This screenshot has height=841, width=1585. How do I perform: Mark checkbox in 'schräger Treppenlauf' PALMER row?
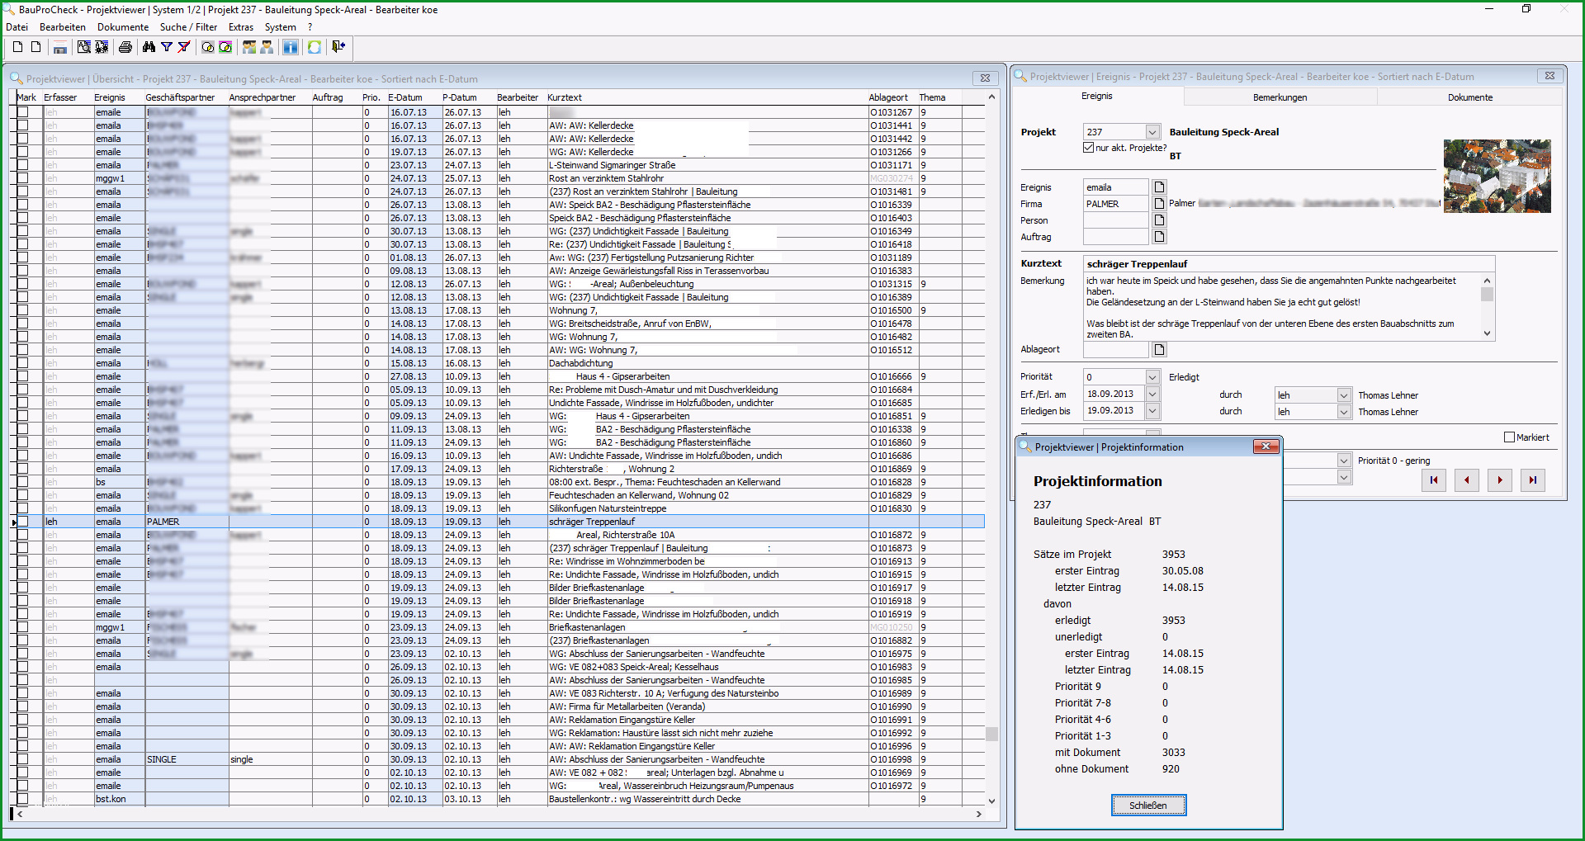coord(22,522)
